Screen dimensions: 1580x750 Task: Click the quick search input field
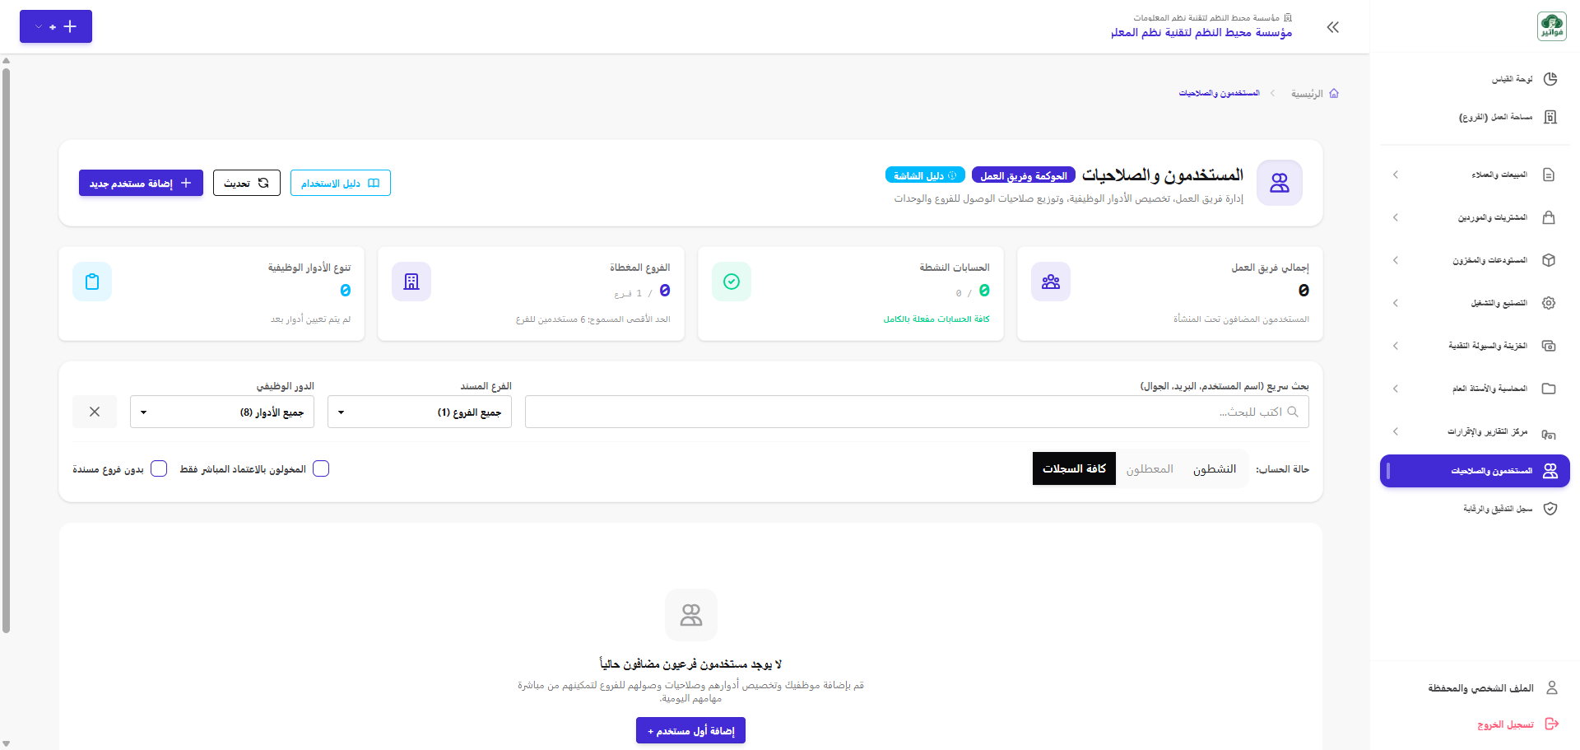(917, 412)
